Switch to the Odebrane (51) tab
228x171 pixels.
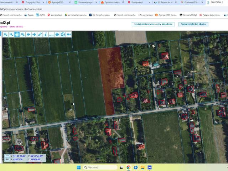(190, 2)
